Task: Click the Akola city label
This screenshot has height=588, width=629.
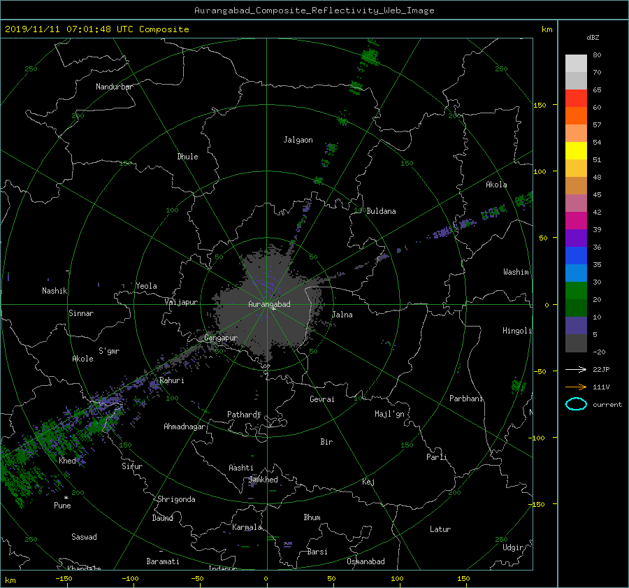Action: pos(496,185)
